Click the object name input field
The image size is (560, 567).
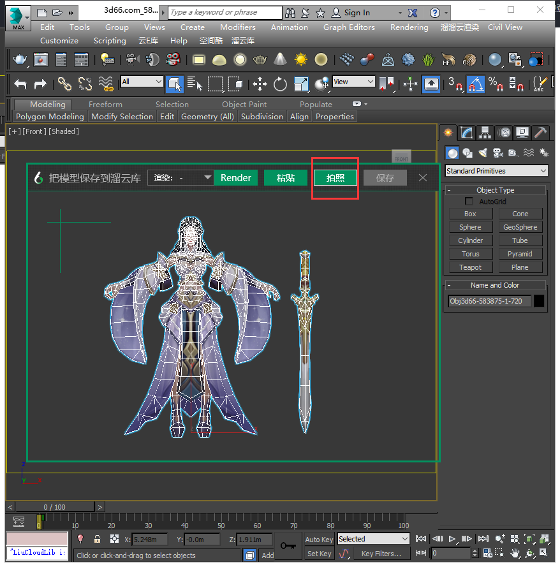point(489,301)
